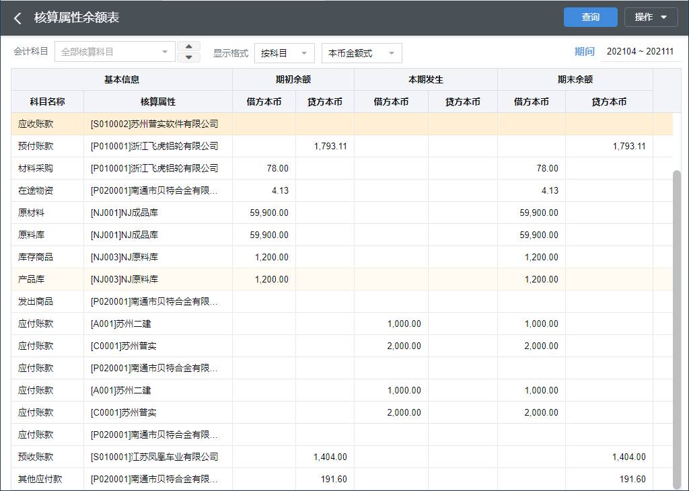The height and width of the screenshot is (491, 689).
Task: Click 借方本币 header under 期初余额
Action: (264, 102)
